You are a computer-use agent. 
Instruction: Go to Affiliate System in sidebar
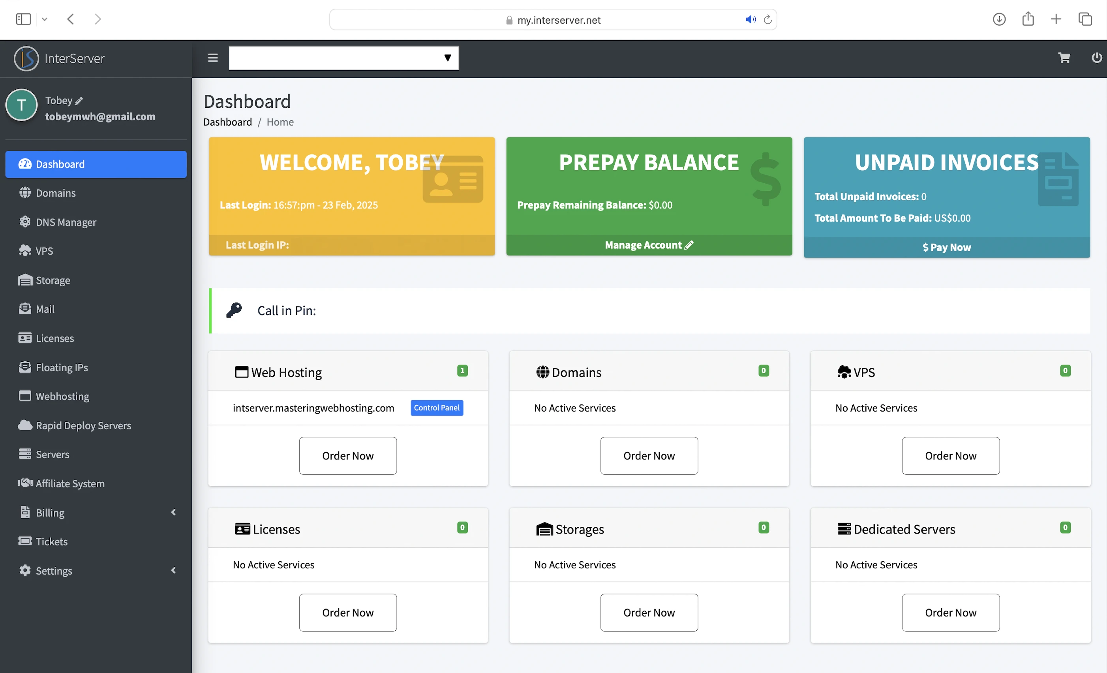point(69,483)
